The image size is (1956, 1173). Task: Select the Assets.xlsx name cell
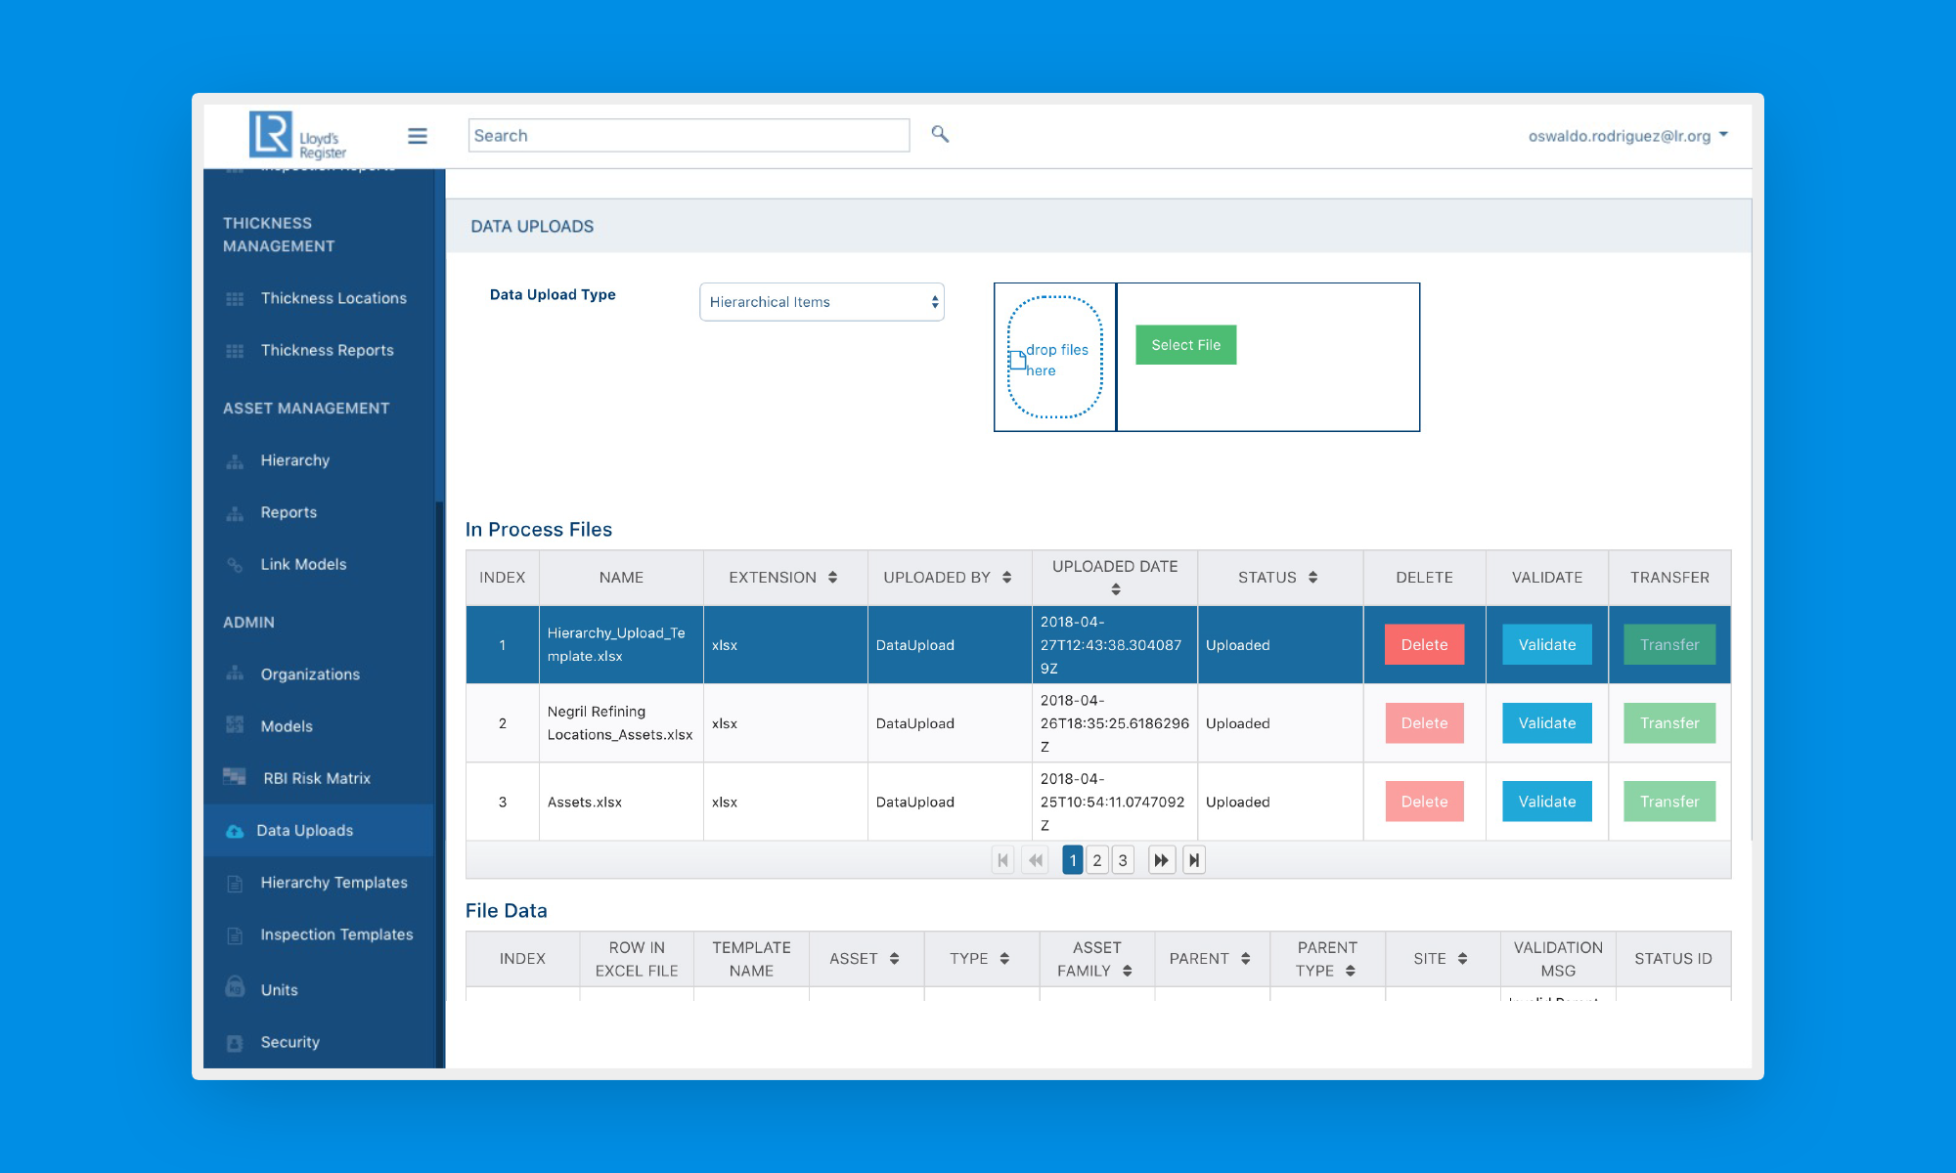pyautogui.click(x=621, y=802)
